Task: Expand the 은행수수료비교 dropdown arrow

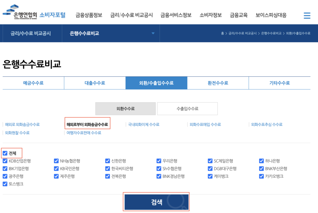Action: [x=153, y=33]
